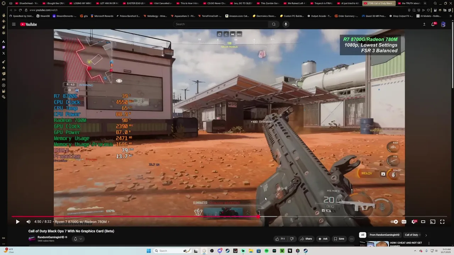Open sidebar history clock icon

tap(4, 85)
